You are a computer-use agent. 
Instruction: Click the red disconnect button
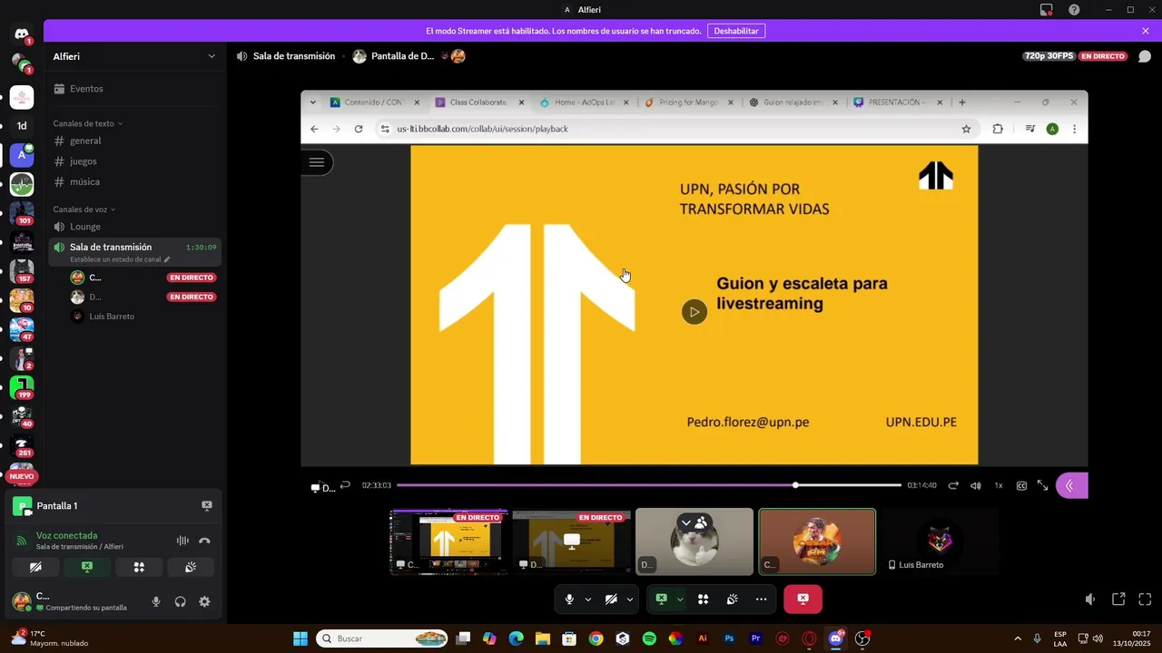(x=803, y=599)
